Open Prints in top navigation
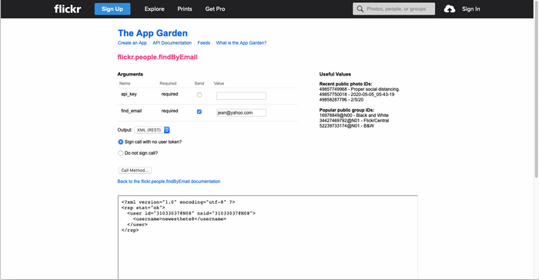 pyautogui.click(x=185, y=9)
